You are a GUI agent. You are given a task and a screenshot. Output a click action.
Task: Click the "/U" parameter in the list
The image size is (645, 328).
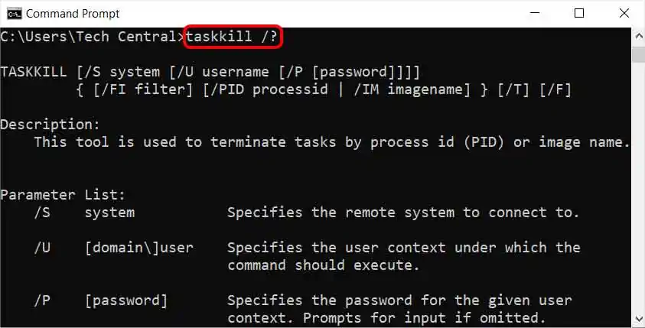pyautogui.click(x=43, y=247)
